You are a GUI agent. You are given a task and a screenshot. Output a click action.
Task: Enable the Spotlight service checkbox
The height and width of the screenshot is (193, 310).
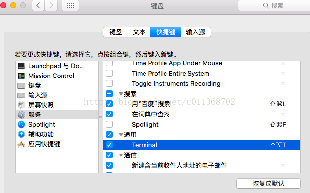coord(109,124)
